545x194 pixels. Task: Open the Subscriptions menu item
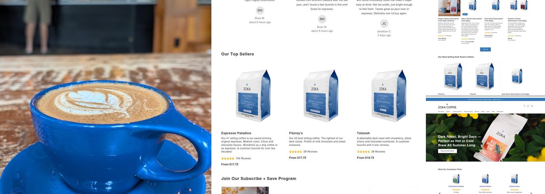457,112
